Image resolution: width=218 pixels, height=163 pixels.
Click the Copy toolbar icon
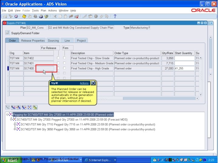pos(60,16)
